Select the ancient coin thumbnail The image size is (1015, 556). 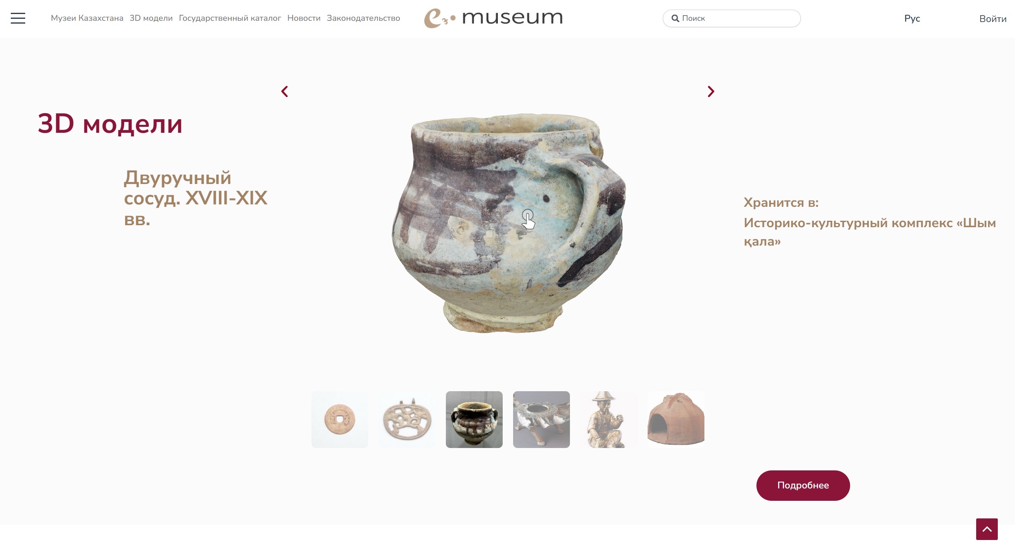[x=339, y=419]
